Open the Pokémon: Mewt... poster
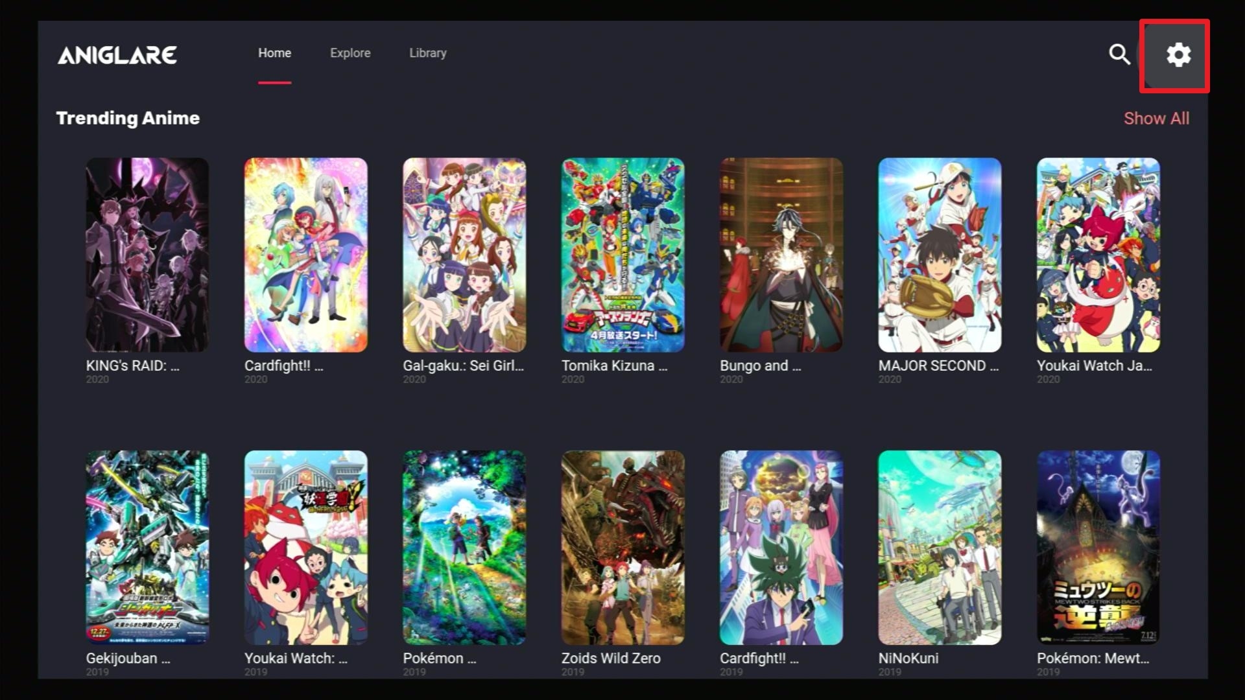This screenshot has height=700, width=1245. (x=1098, y=548)
